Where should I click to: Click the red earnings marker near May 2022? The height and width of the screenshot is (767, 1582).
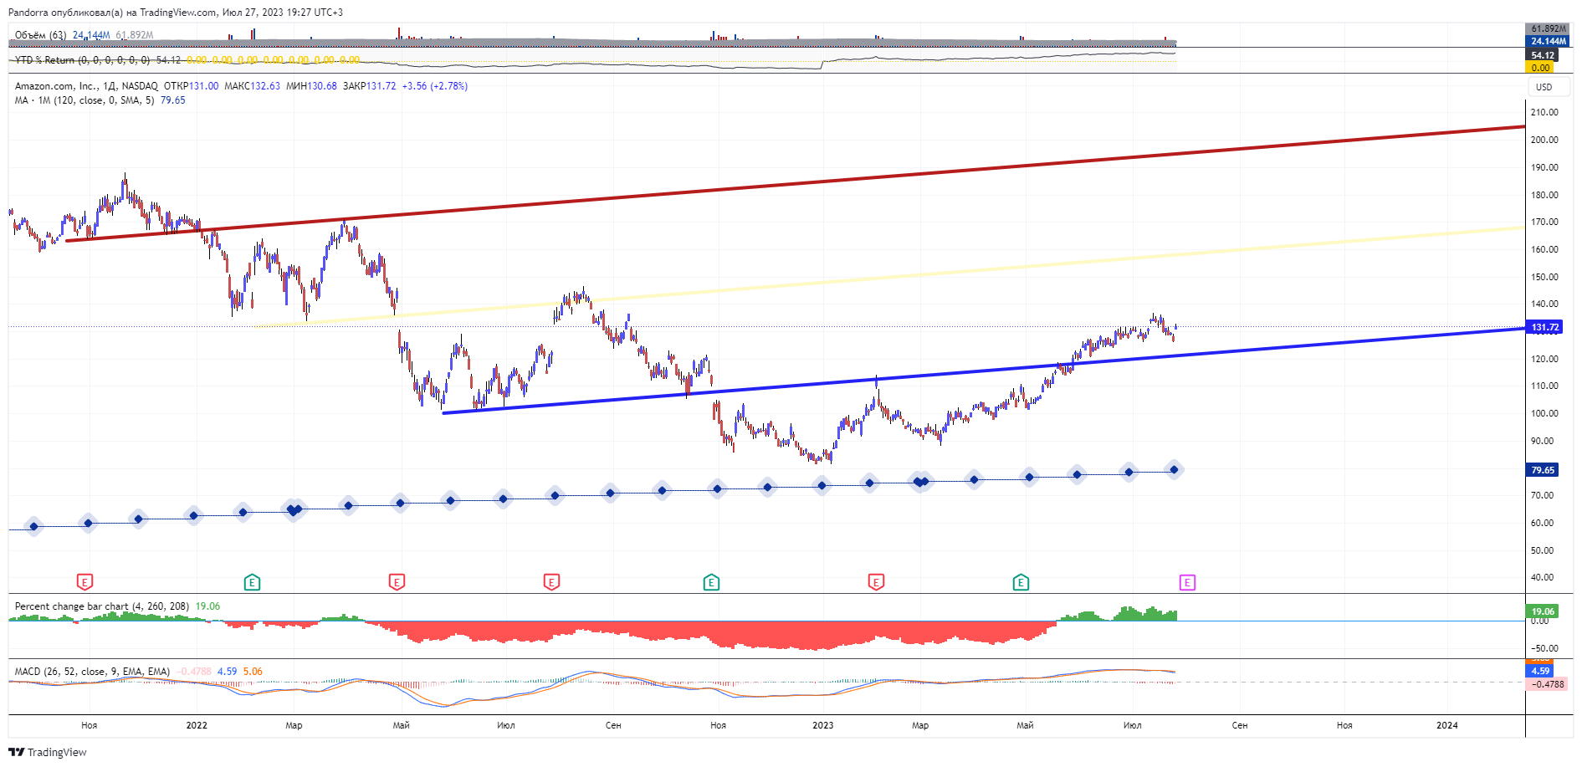pos(397,581)
